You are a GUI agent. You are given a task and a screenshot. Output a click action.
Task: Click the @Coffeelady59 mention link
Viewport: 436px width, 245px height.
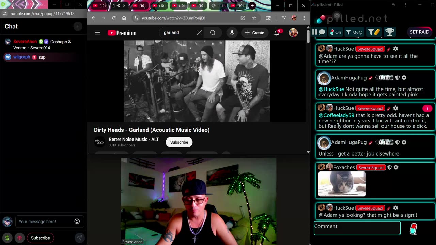click(x=336, y=115)
